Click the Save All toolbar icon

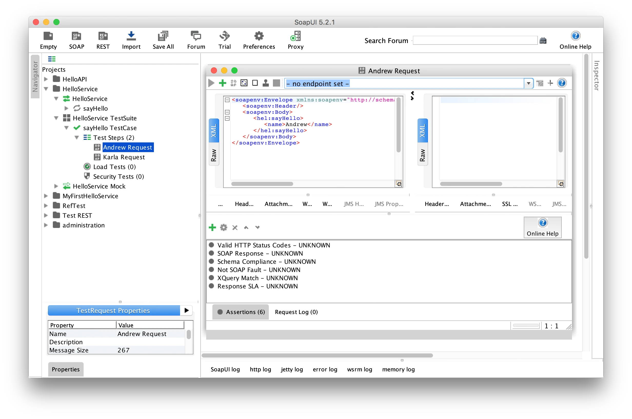coord(163,36)
